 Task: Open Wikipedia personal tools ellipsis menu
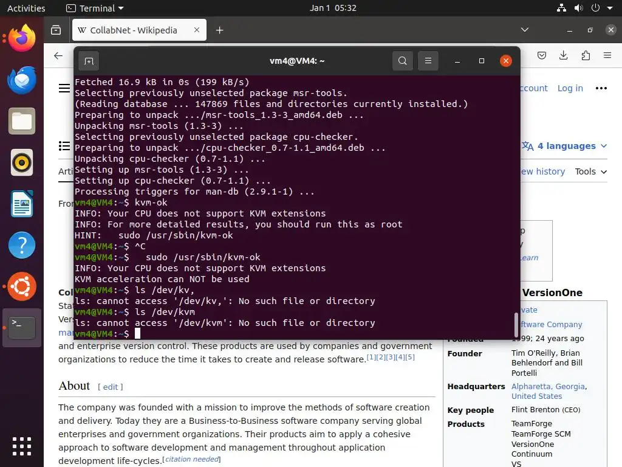coord(601,88)
